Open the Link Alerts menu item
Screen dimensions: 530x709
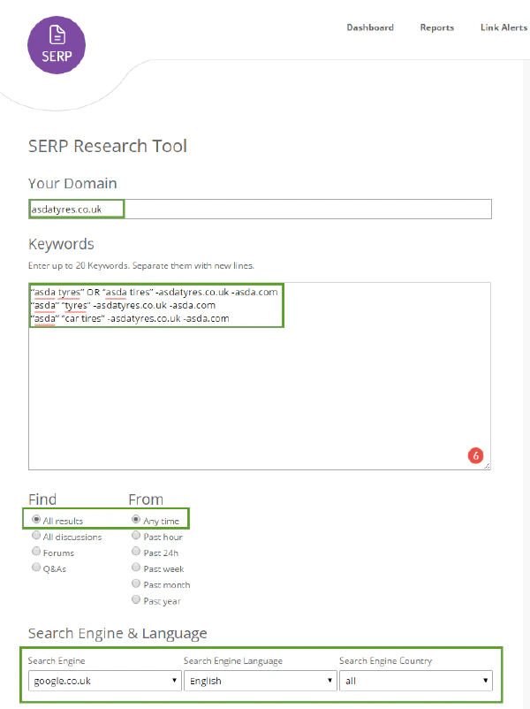[x=503, y=27]
